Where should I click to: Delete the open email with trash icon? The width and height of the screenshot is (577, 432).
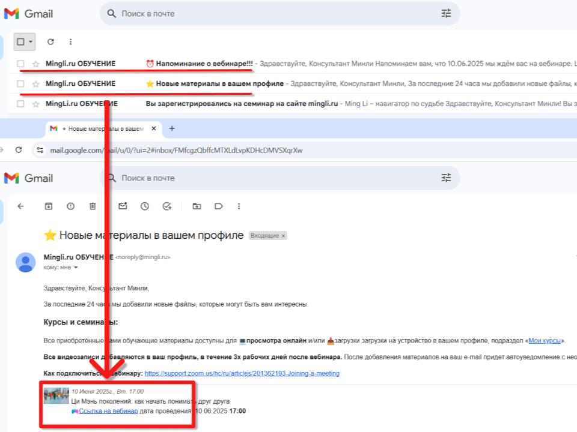93,206
